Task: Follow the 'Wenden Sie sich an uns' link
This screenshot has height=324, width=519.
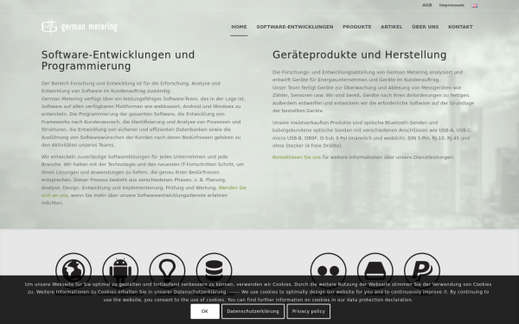Action: tap(233, 187)
